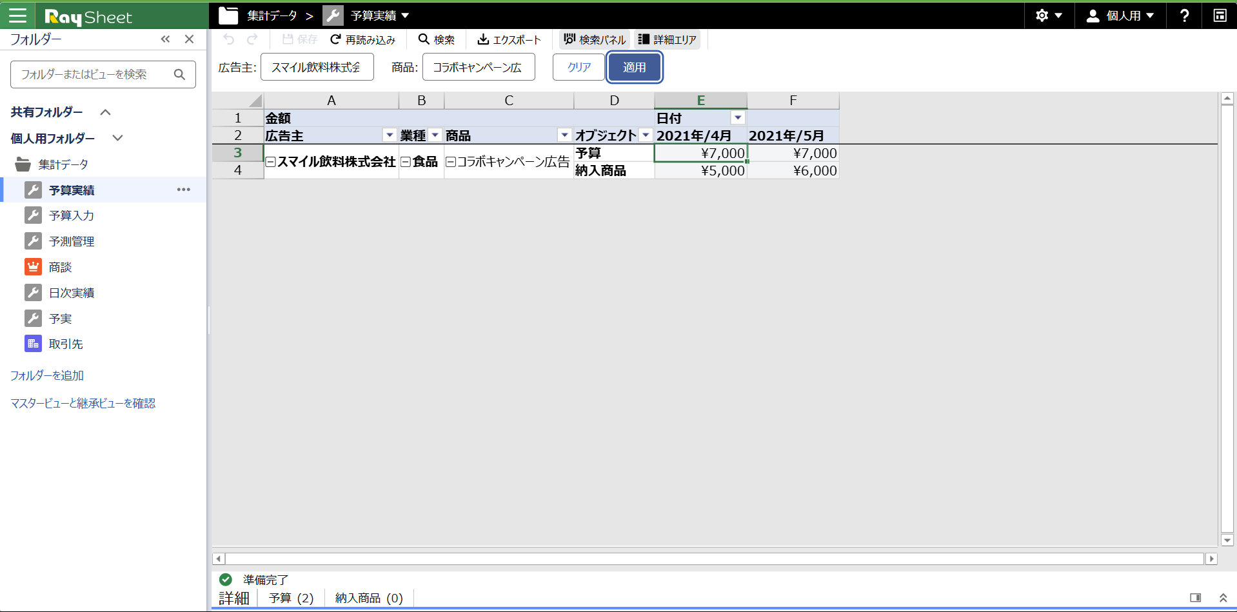This screenshot has height=612, width=1237.
Task: Collapse the スマイル飲料株式会社 row group
Action: click(x=271, y=162)
